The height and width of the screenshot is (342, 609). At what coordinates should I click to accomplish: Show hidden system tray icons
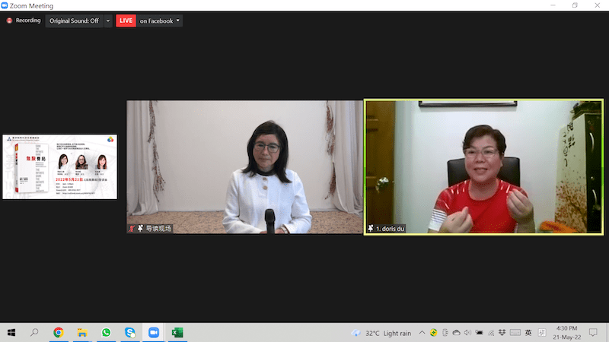(422, 333)
